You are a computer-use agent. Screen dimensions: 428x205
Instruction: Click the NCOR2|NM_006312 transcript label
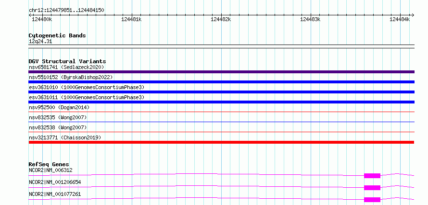point(50,170)
